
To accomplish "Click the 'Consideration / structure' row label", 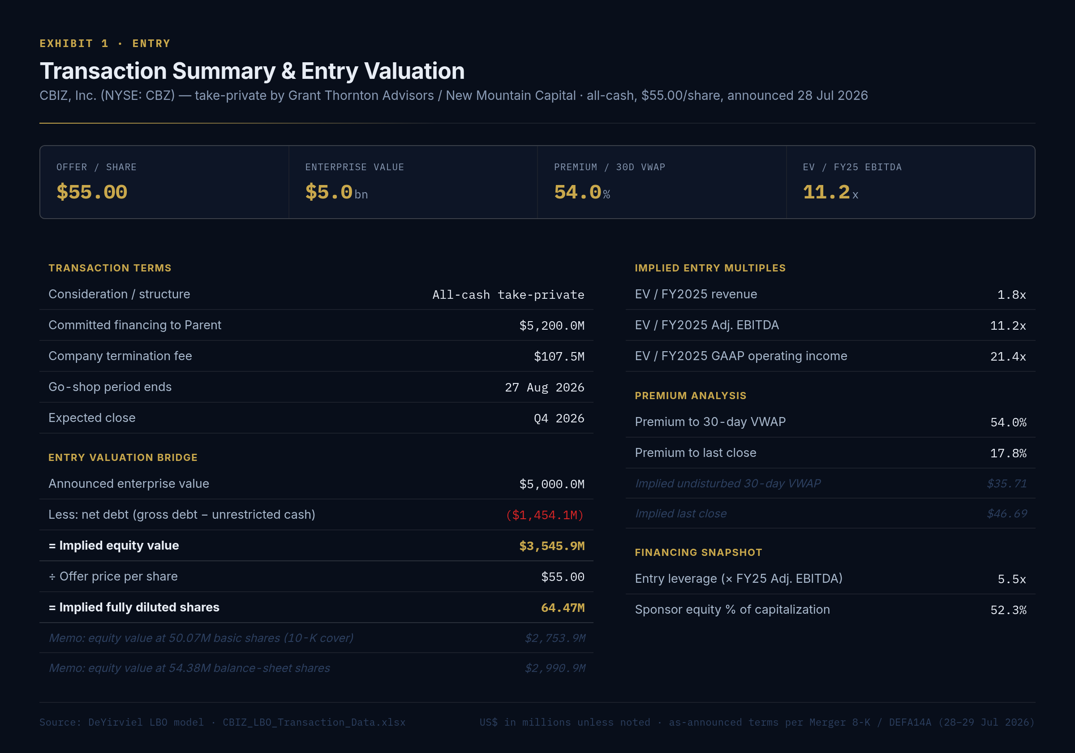I will (120, 294).
